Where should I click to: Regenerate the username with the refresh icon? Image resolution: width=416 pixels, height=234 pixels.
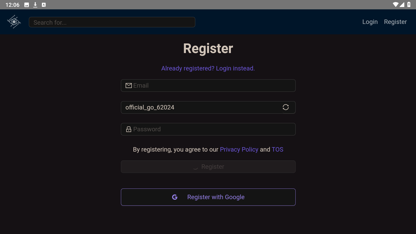[285, 107]
